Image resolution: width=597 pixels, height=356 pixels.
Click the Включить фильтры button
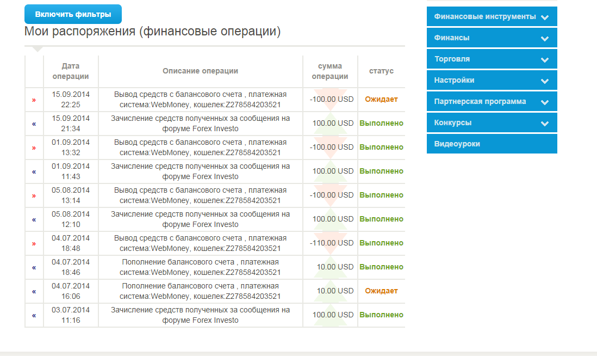[x=73, y=14]
